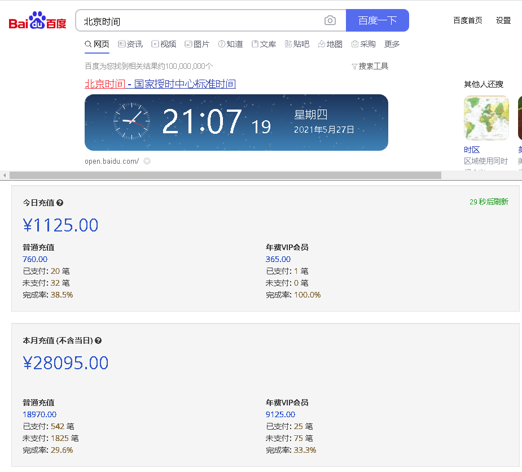Click the filter icon of 搜索工具

[x=354, y=67]
